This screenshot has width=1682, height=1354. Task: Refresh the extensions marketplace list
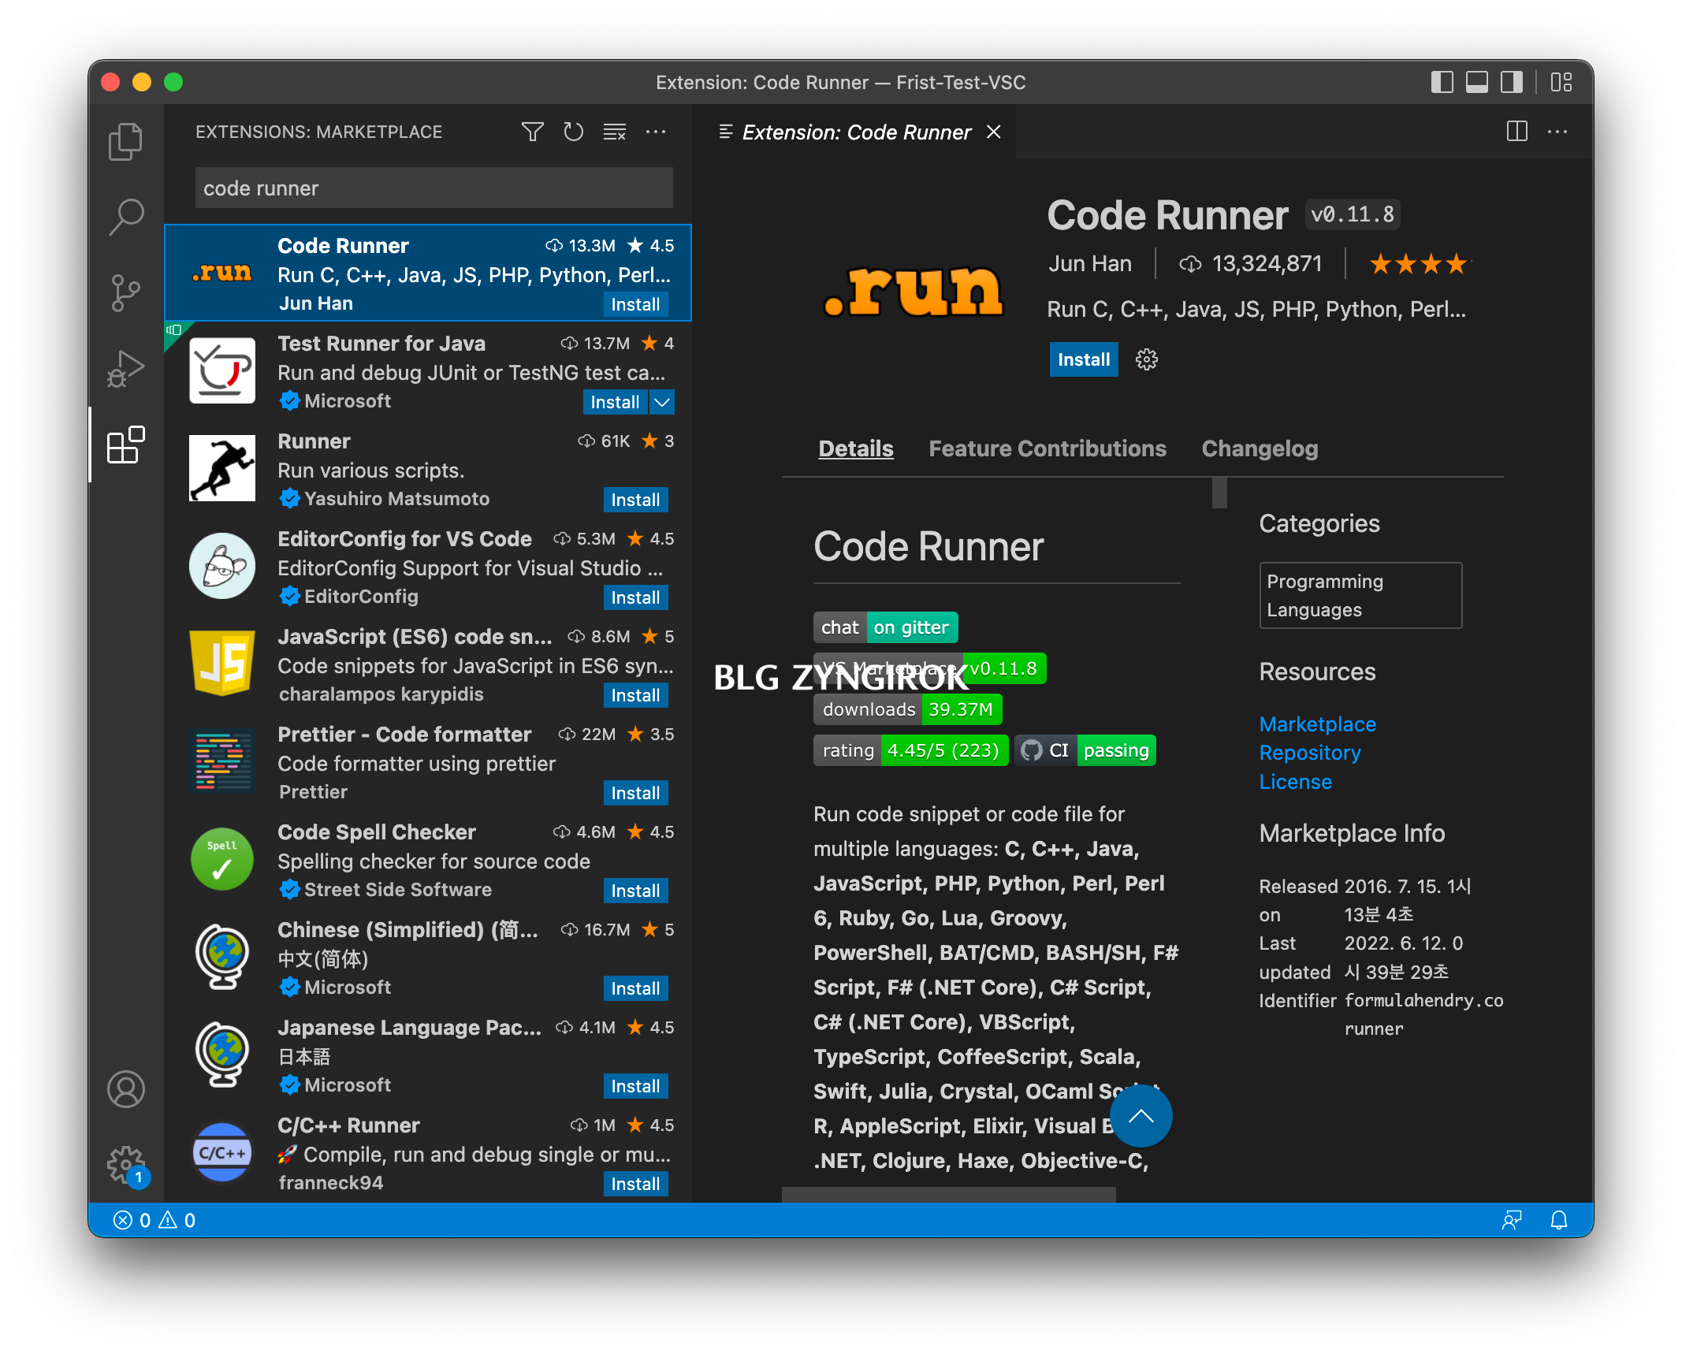point(574,132)
